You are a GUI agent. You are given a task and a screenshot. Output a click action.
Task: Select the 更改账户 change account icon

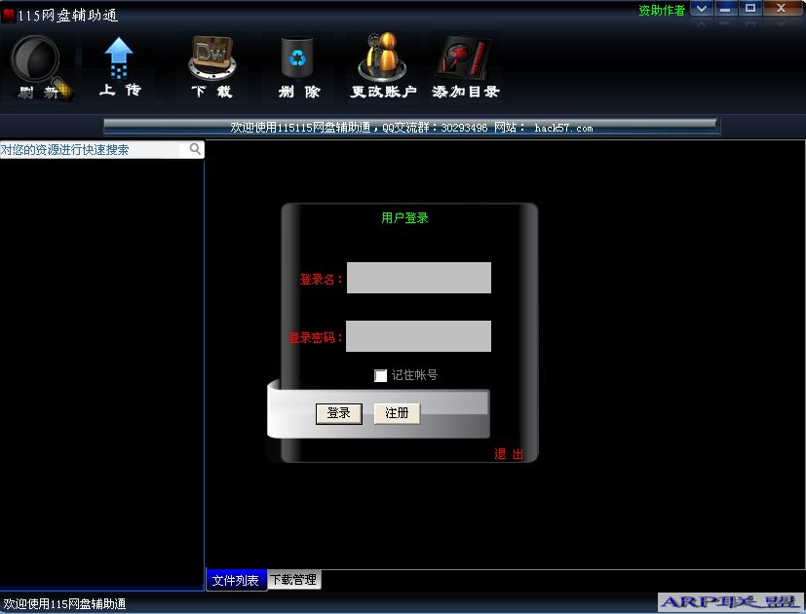coord(381,61)
